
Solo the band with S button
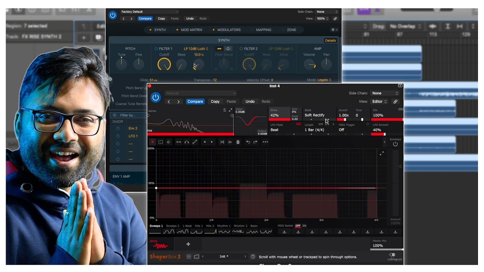224,110
